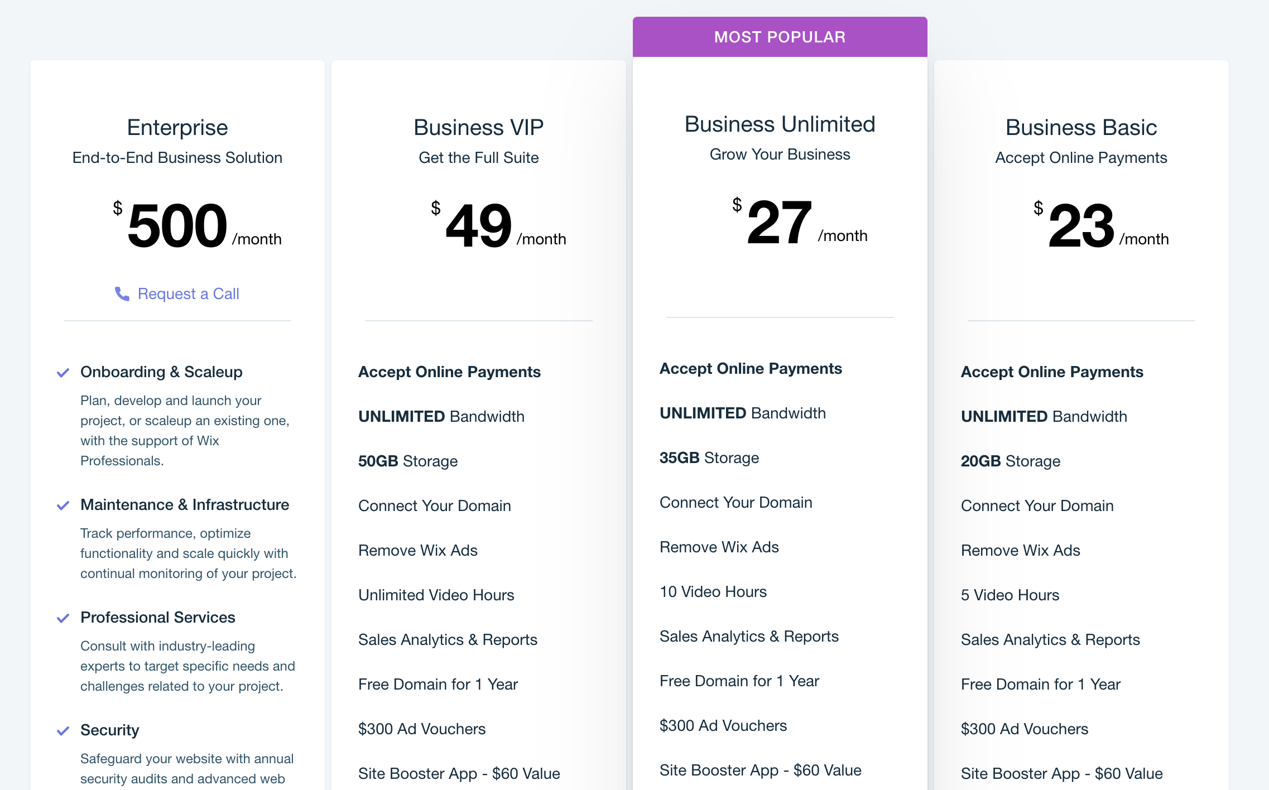Click the $500 per month price
The image size is (1269, 790).
click(197, 225)
